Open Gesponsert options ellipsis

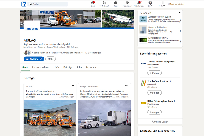pos(180,13)
